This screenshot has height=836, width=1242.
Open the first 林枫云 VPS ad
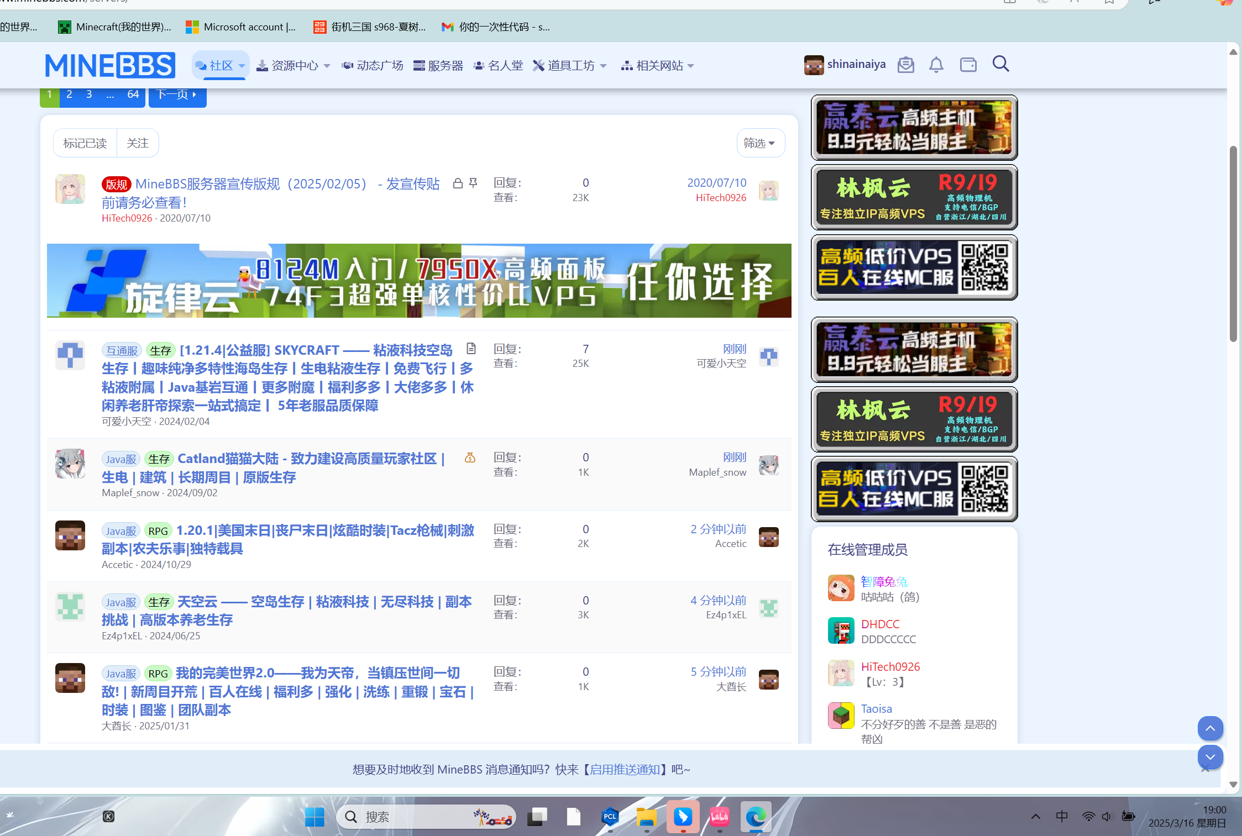point(914,197)
